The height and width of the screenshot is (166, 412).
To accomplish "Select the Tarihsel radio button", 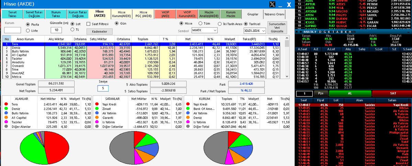I will (x=246, y=24).
